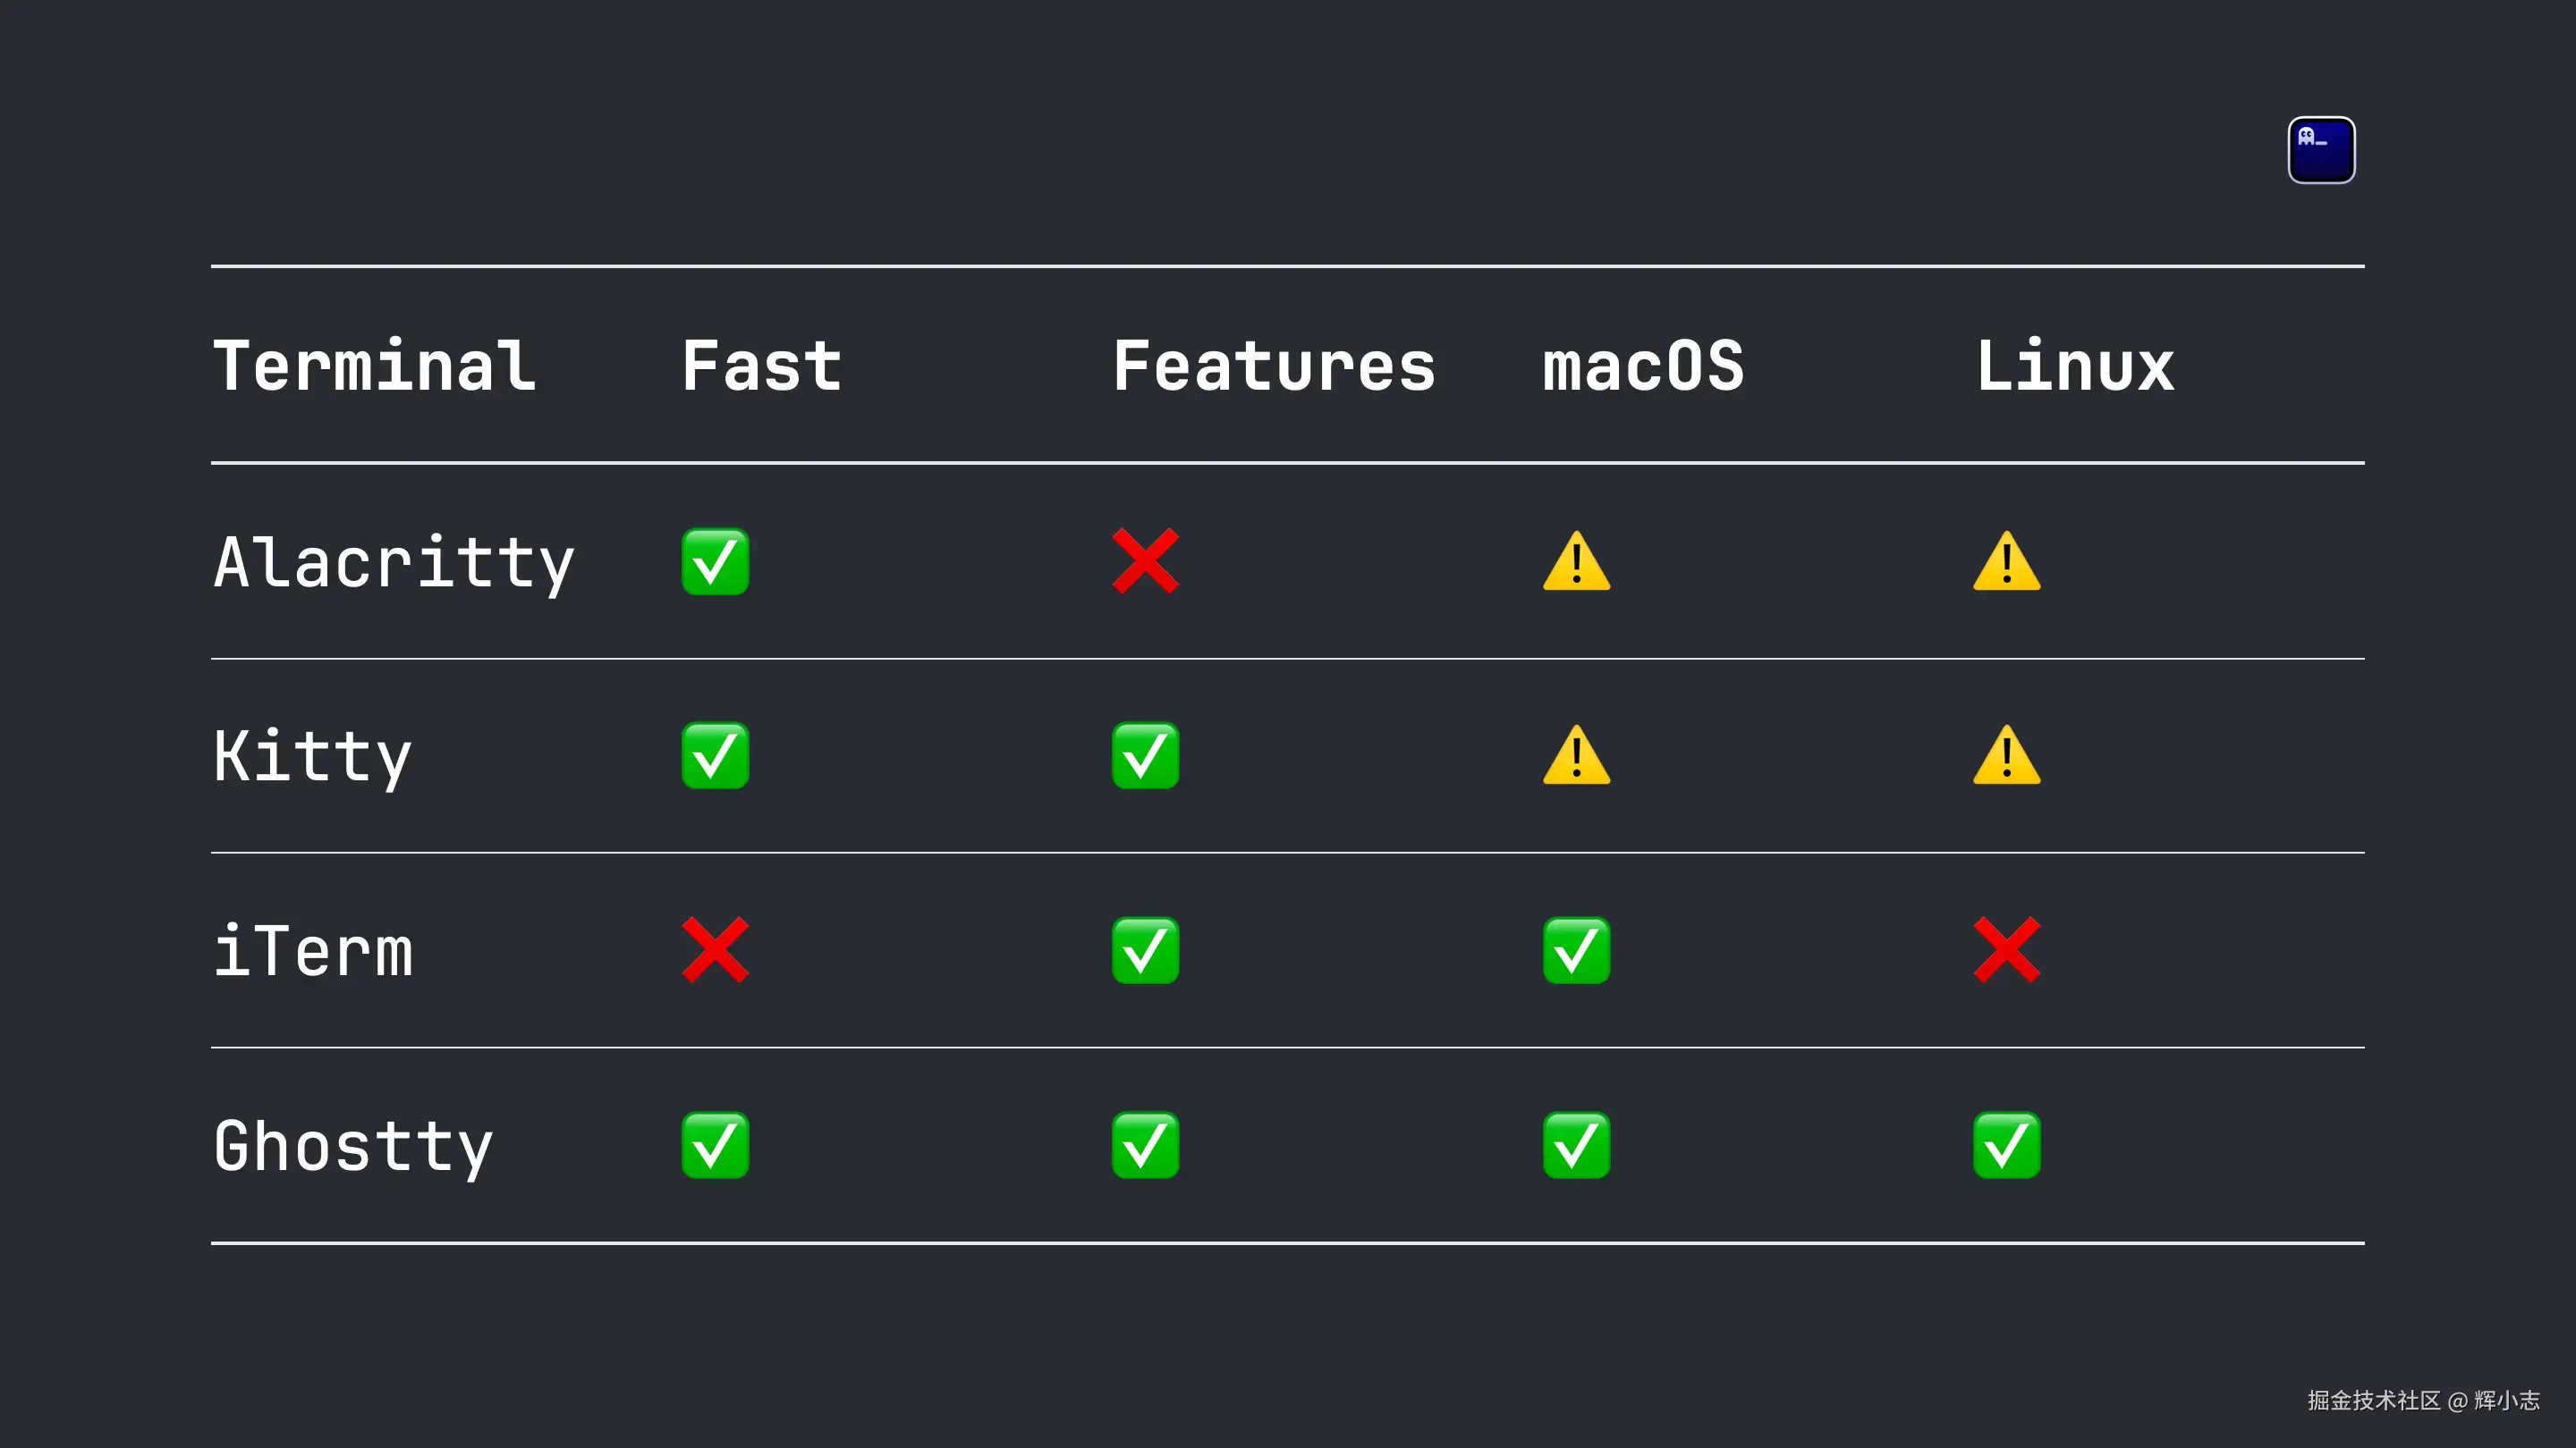This screenshot has height=1448, width=2576.
Task: Click iTerm's red cross under Linux
Action: pos(2006,949)
